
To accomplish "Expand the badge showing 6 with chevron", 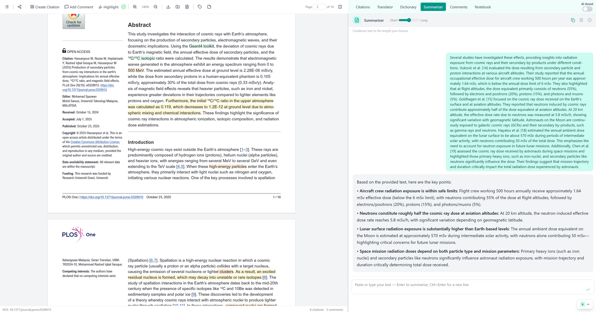I will [x=585, y=304].
